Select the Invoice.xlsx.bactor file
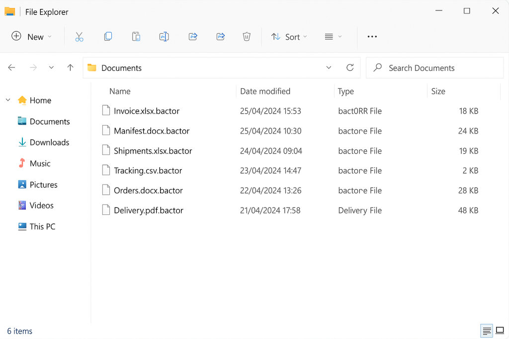This screenshot has width=509, height=339. pyautogui.click(x=147, y=111)
